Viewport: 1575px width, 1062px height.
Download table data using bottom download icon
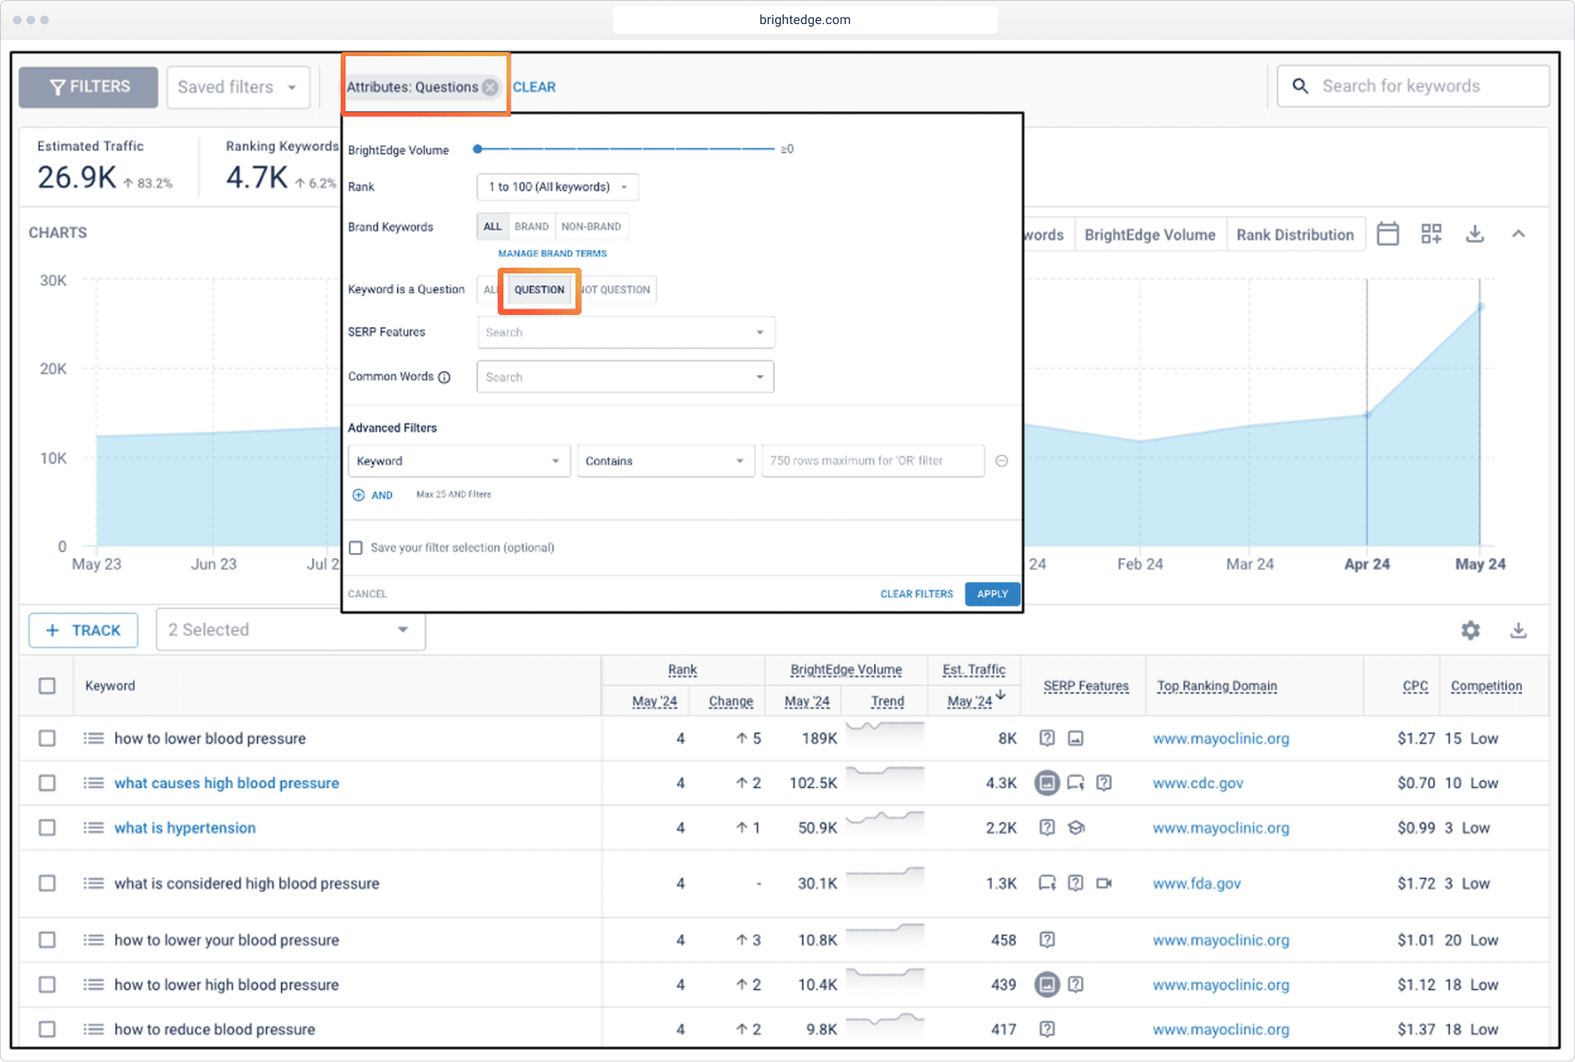[x=1517, y=630]
